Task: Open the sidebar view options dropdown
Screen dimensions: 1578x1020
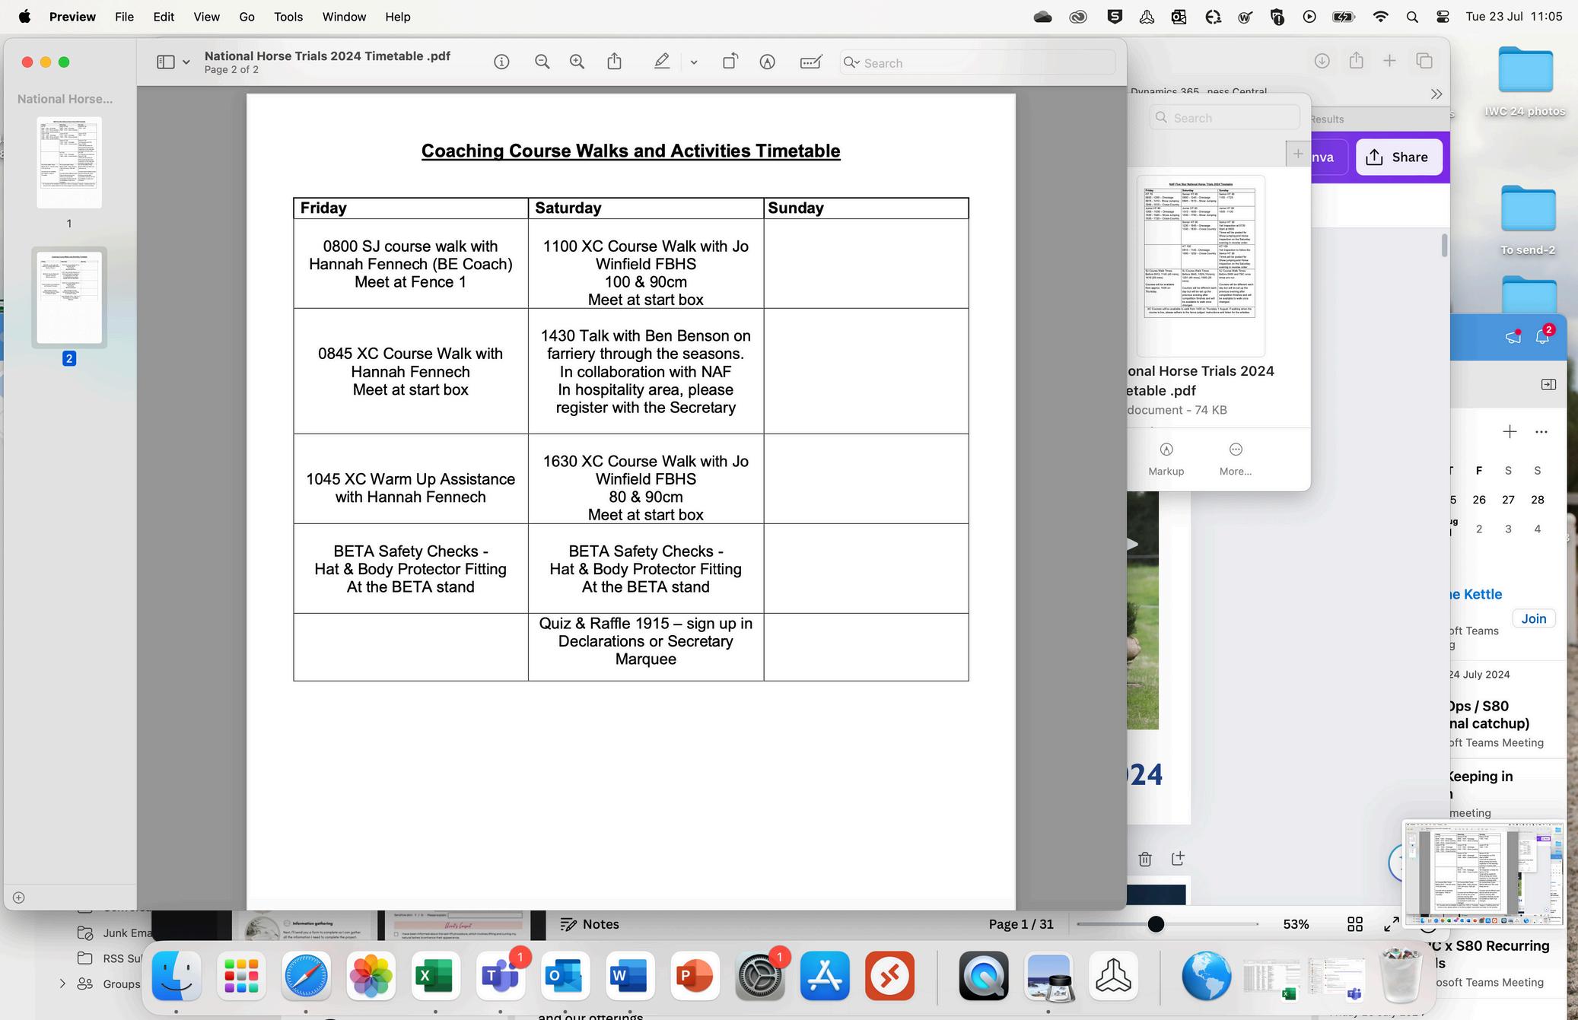Action: [x=186, y=62]
